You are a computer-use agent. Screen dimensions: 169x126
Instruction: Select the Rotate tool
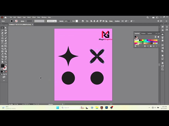tap(2, 44)
